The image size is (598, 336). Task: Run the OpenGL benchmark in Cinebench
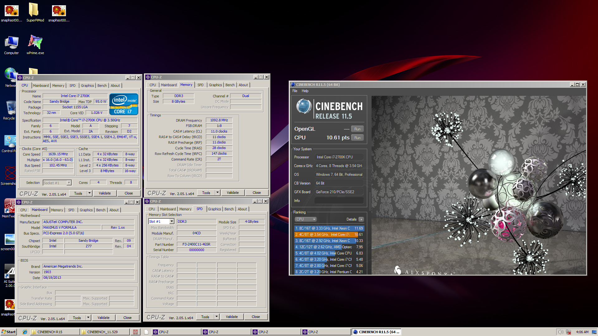pyautogui.click(x=357, y=129)
